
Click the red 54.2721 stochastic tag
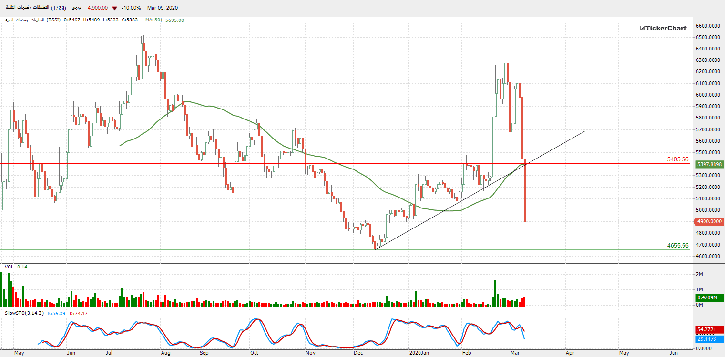point(710,329)
